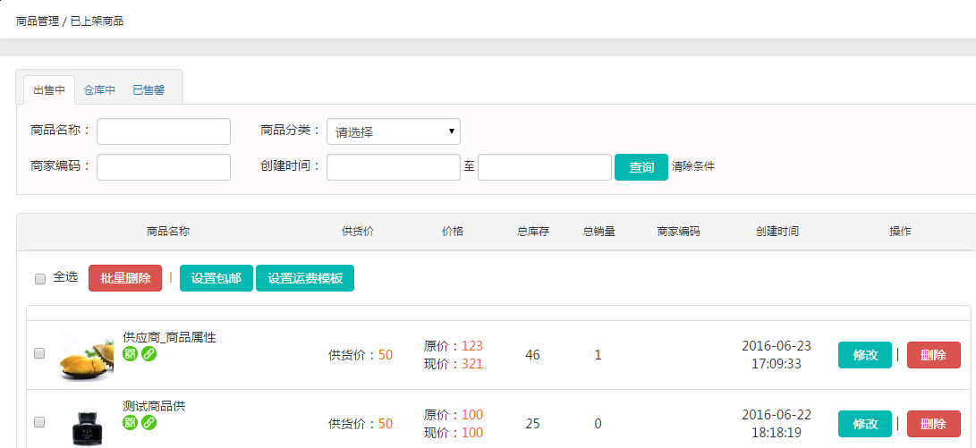Viewport: 976px width, 448px height.
Task: Click the red 批量删除 button
Action: point(125,278)
